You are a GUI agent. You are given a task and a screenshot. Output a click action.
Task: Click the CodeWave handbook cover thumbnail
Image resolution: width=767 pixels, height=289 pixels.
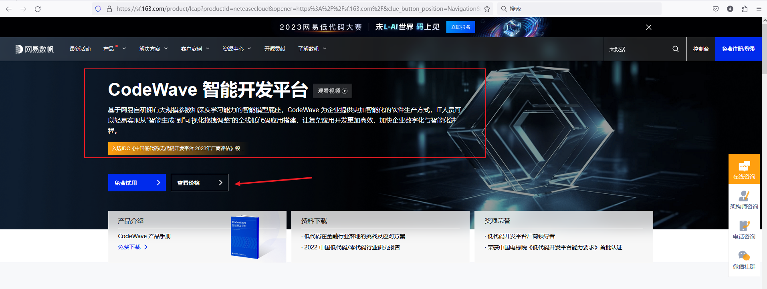click(245, 237)
